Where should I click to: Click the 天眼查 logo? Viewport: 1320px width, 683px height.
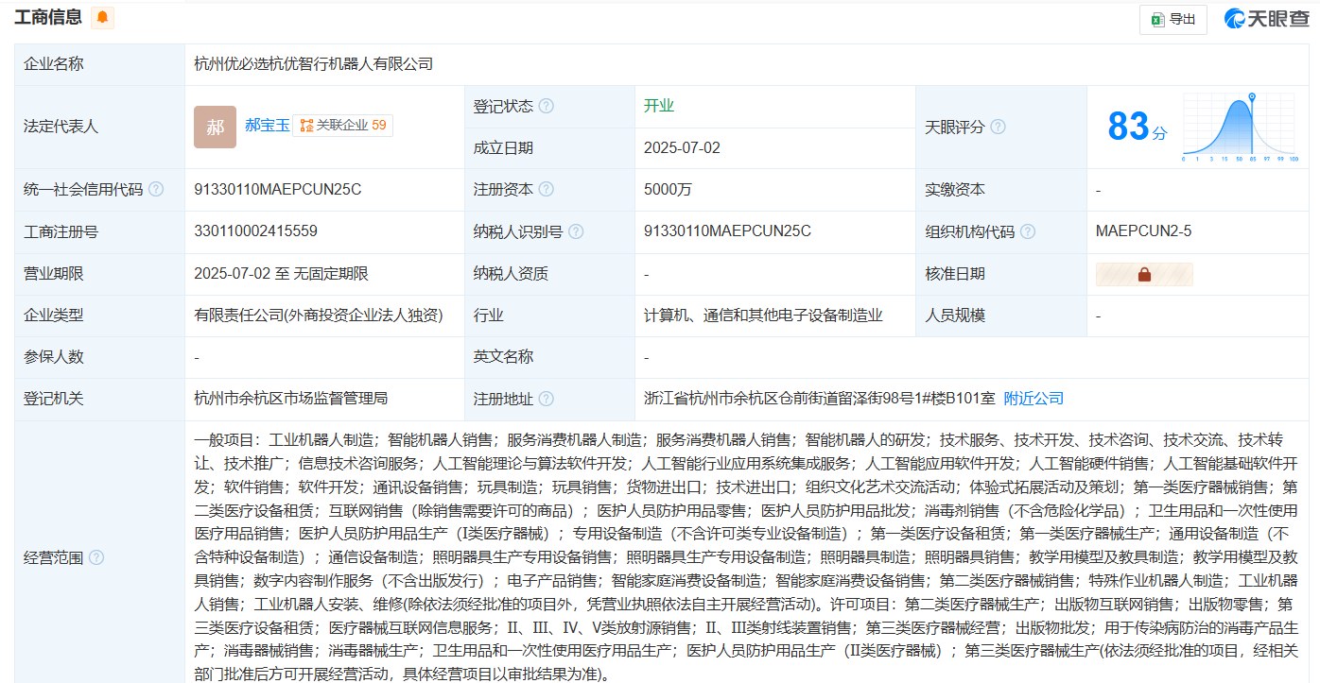[1266, 19]
